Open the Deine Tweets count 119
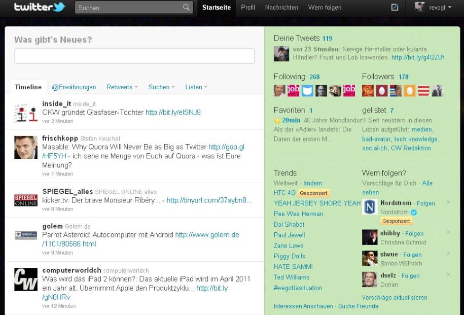The image size is (464, 315). click(327, 39)
